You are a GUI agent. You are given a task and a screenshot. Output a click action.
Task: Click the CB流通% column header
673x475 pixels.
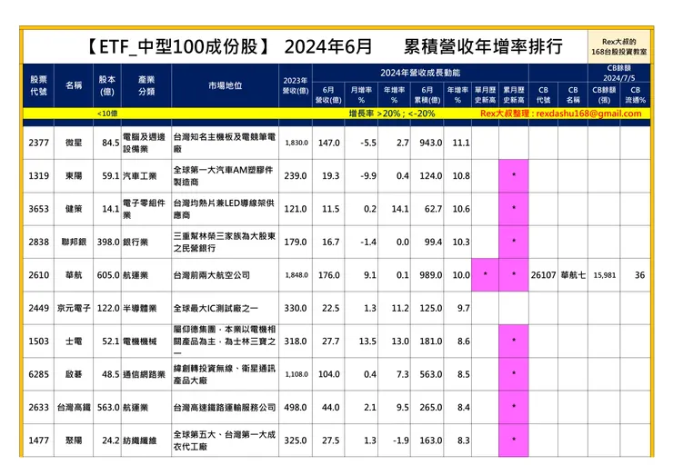point(635,94)
